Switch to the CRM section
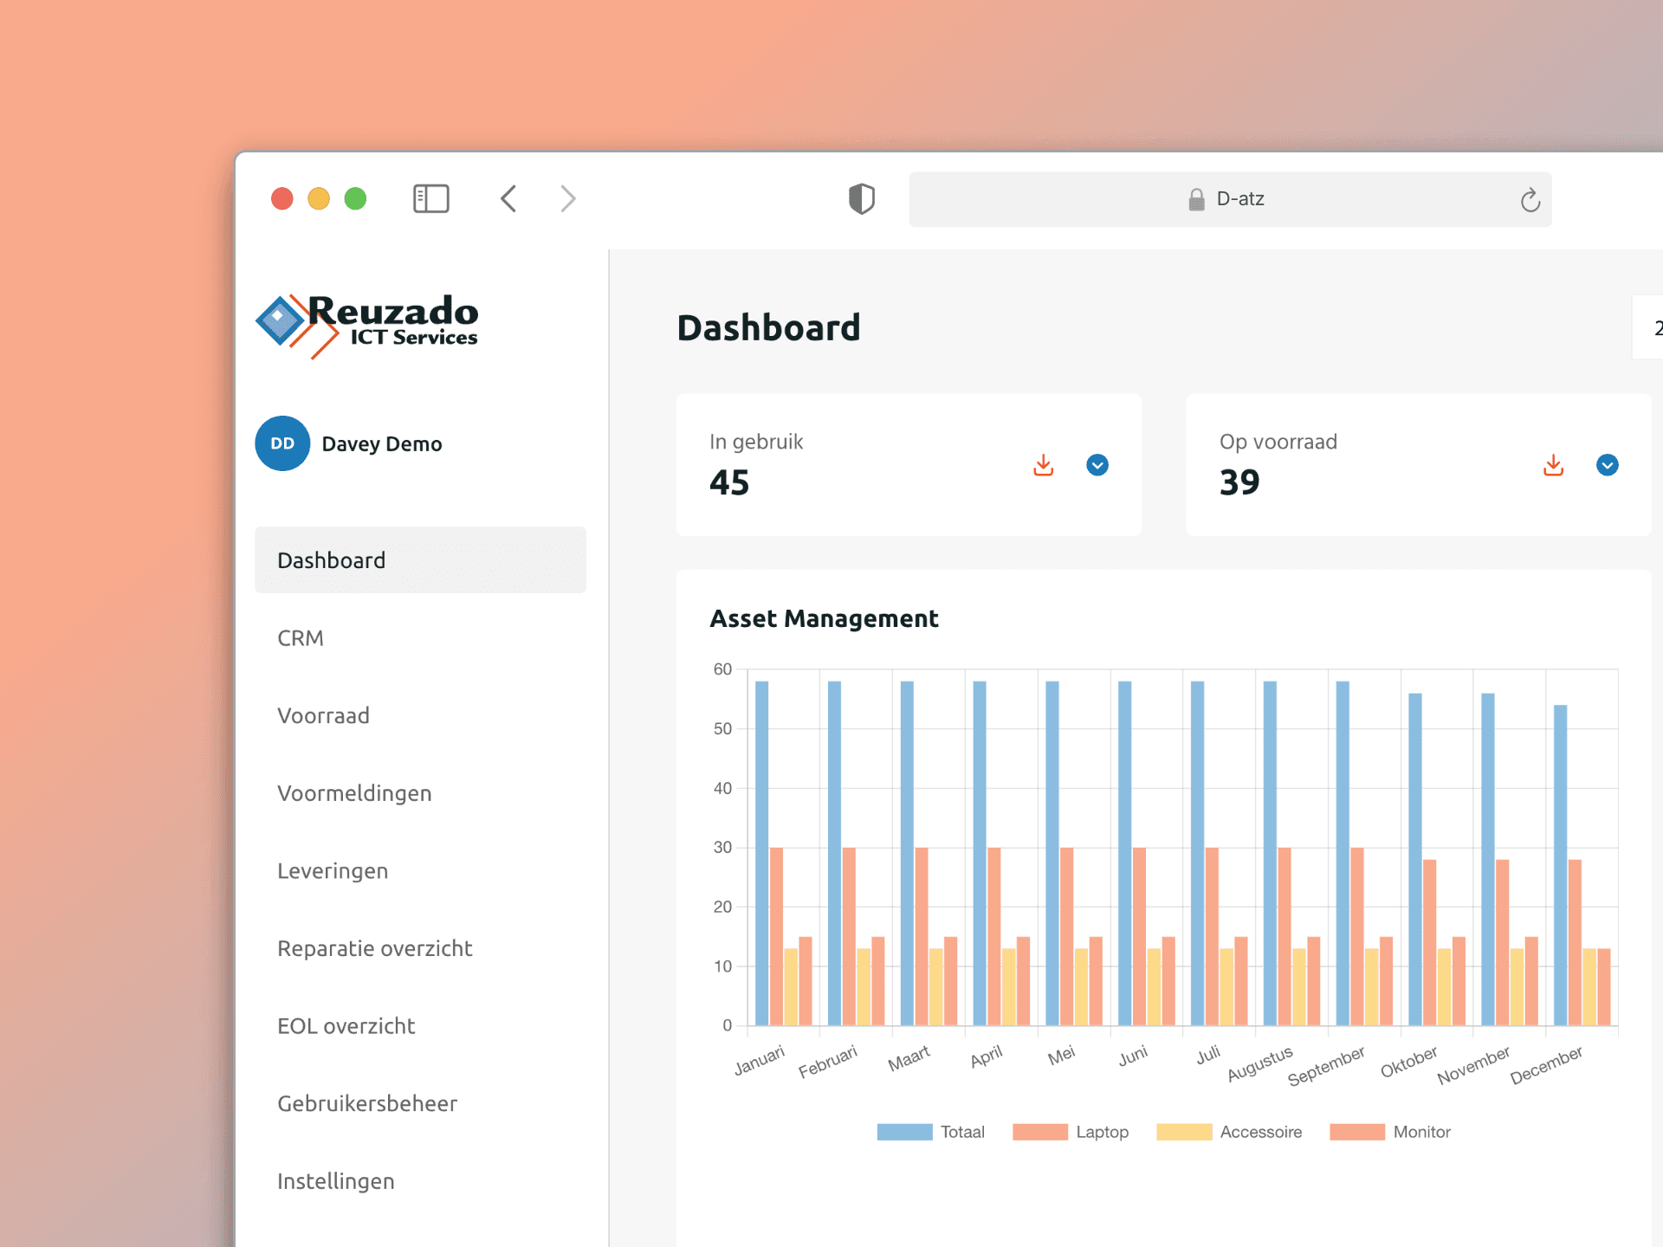Viewport: 1663px width, 1247px height. point(300,638)
